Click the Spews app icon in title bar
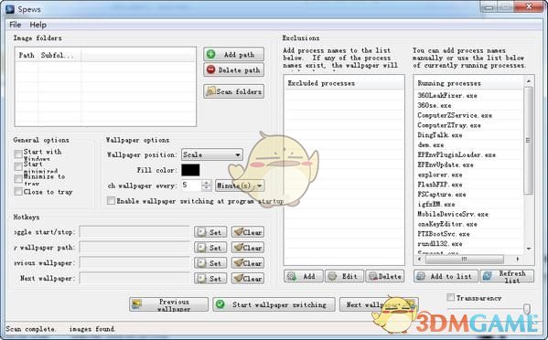The image size is (548, 340). pos(10,9)
